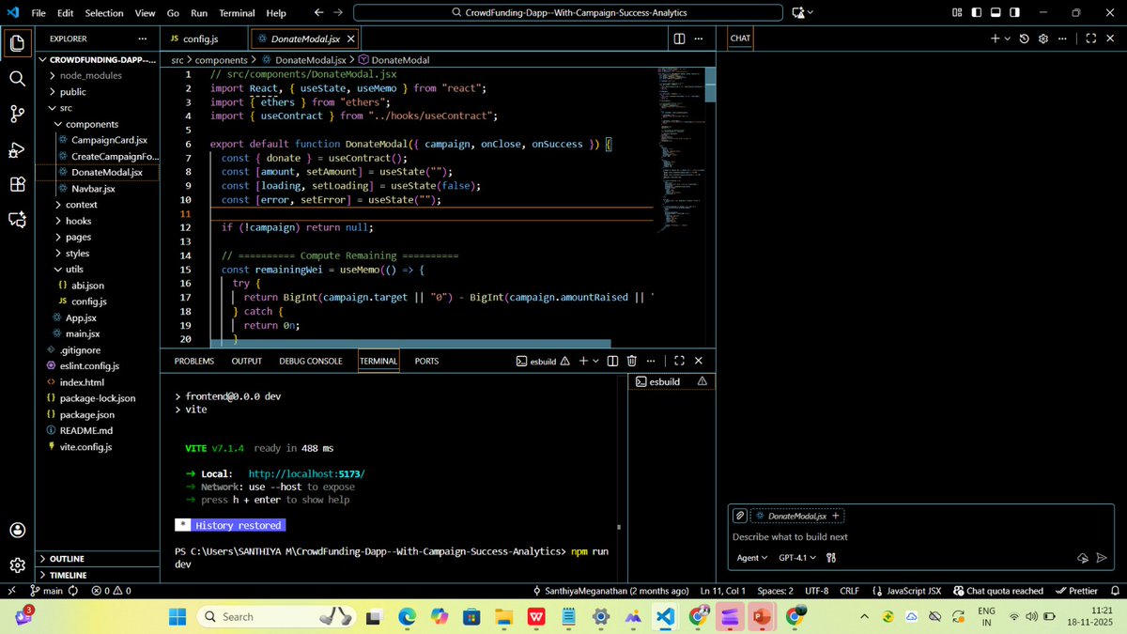The height and width of the screenshot is (634, 1127).
Task: Expand the hooks folder
Action: [x=78, y=221]
